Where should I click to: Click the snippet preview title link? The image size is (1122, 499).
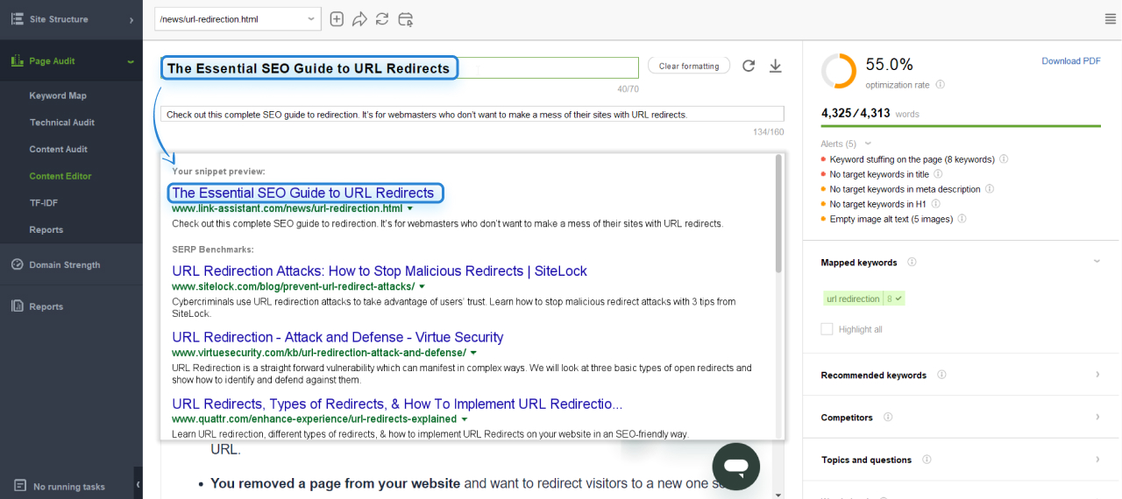303,193
